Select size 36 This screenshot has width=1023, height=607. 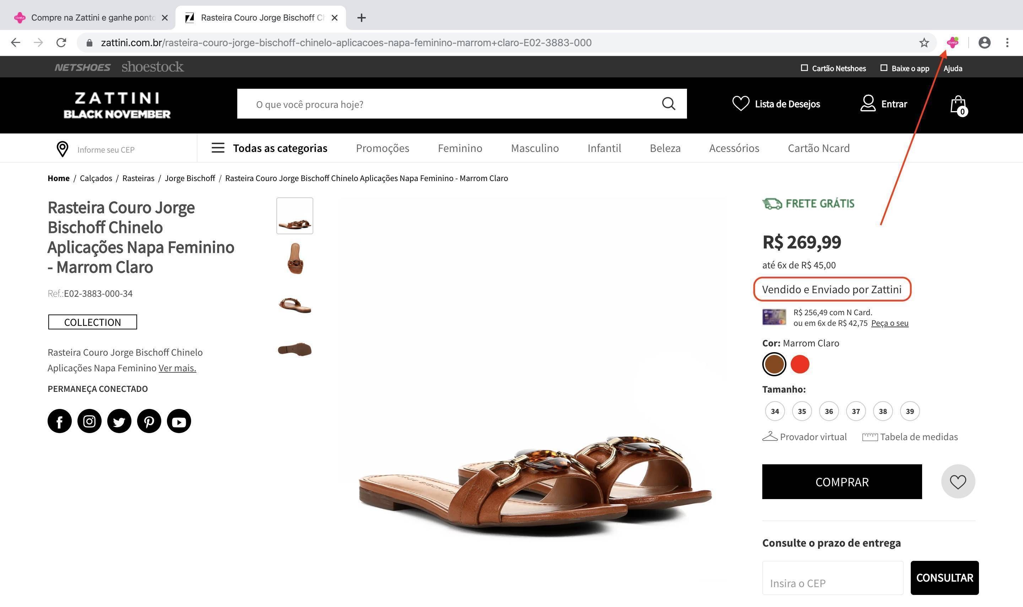coord(829,411)
